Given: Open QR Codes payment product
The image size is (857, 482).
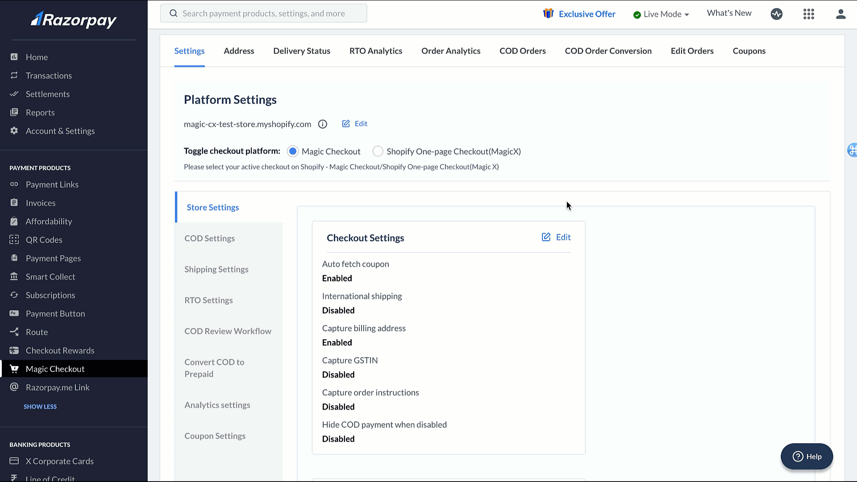Looking at the screenshot, I should 44,240.
